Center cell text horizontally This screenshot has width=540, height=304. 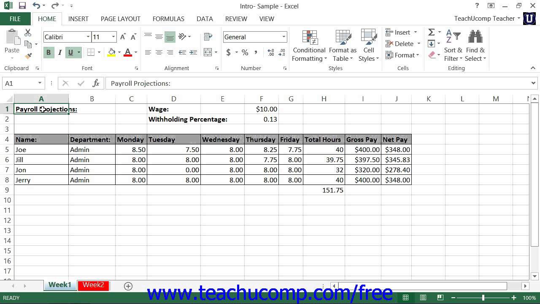(x=159, y=52)
